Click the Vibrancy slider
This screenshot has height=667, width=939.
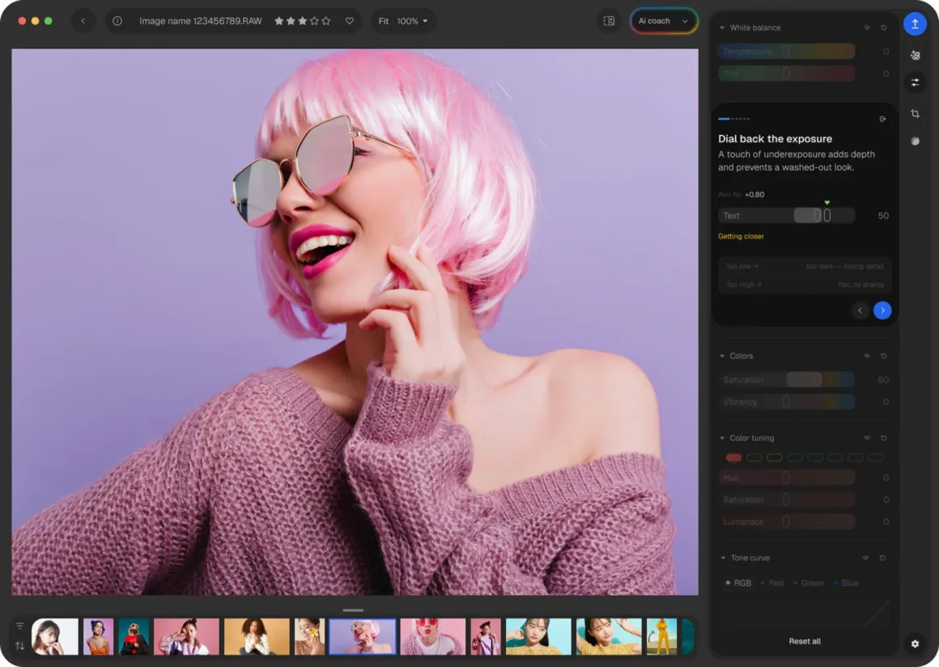pos(786,402)
